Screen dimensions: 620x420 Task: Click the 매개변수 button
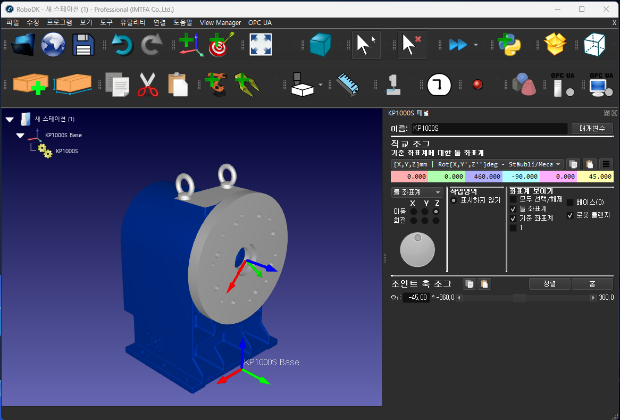click(592, 129)
